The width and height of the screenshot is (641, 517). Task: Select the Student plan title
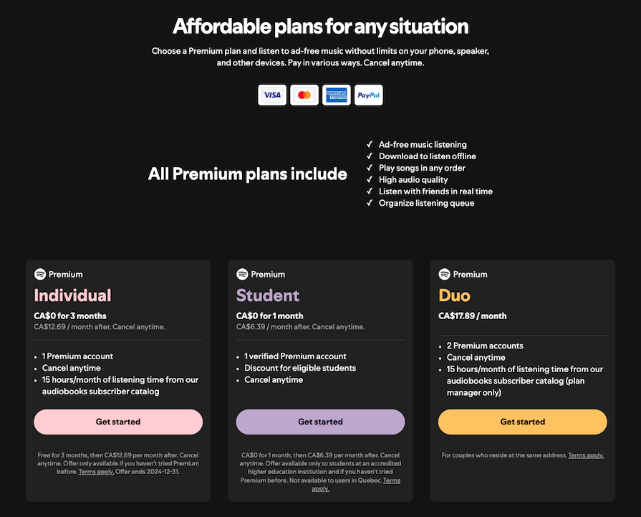pos(268,295)
